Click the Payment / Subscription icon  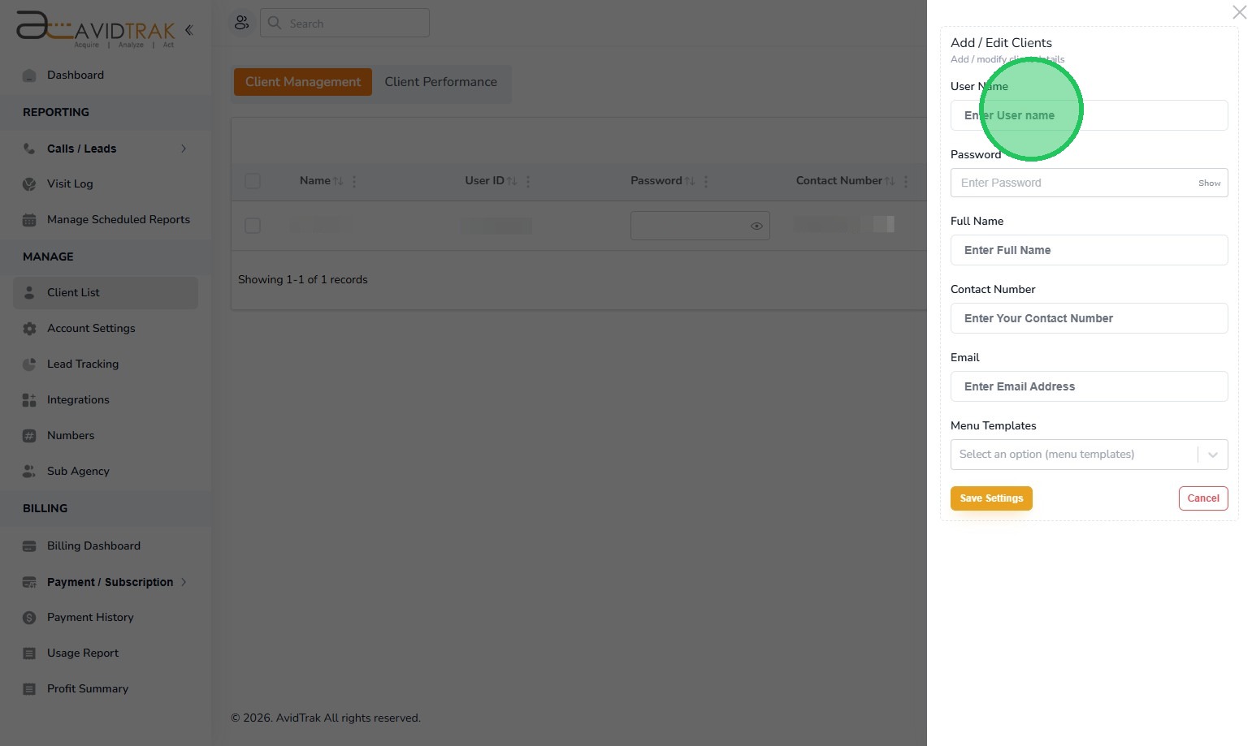29,582
